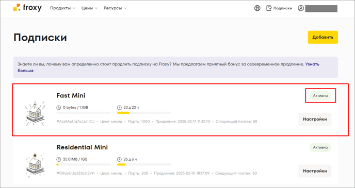Click the Fast Mini traffic usage bar
Viewport: 355px width, 188px height.
coord(84,112)
